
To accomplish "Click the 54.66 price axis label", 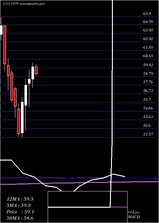I will coord(148,108).
